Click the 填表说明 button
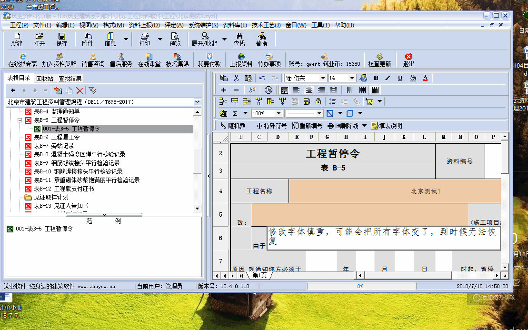Screen dimensions: 528x330 click(387, 126)
